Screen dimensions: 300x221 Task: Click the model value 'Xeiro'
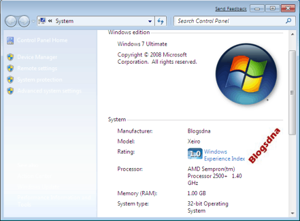pyautogui.click(x=194, y=142)
